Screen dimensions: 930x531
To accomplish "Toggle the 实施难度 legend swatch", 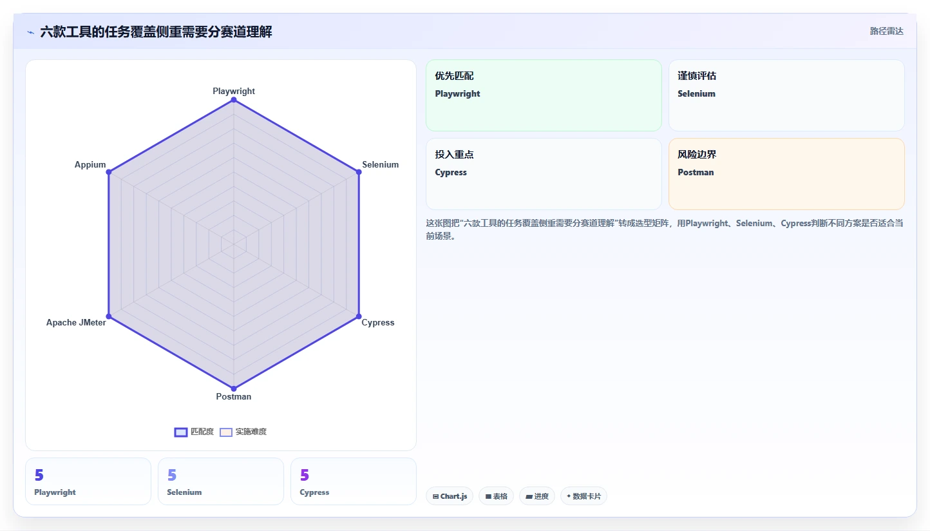I will (226, 432).
